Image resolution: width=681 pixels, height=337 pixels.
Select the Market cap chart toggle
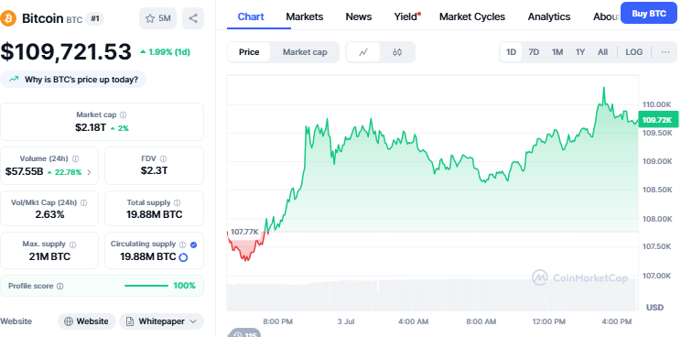click(305, 52)
